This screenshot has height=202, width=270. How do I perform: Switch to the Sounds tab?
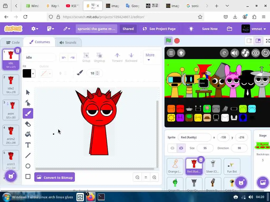(68, 42)
